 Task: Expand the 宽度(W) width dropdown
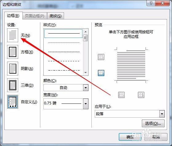point(86,104)
